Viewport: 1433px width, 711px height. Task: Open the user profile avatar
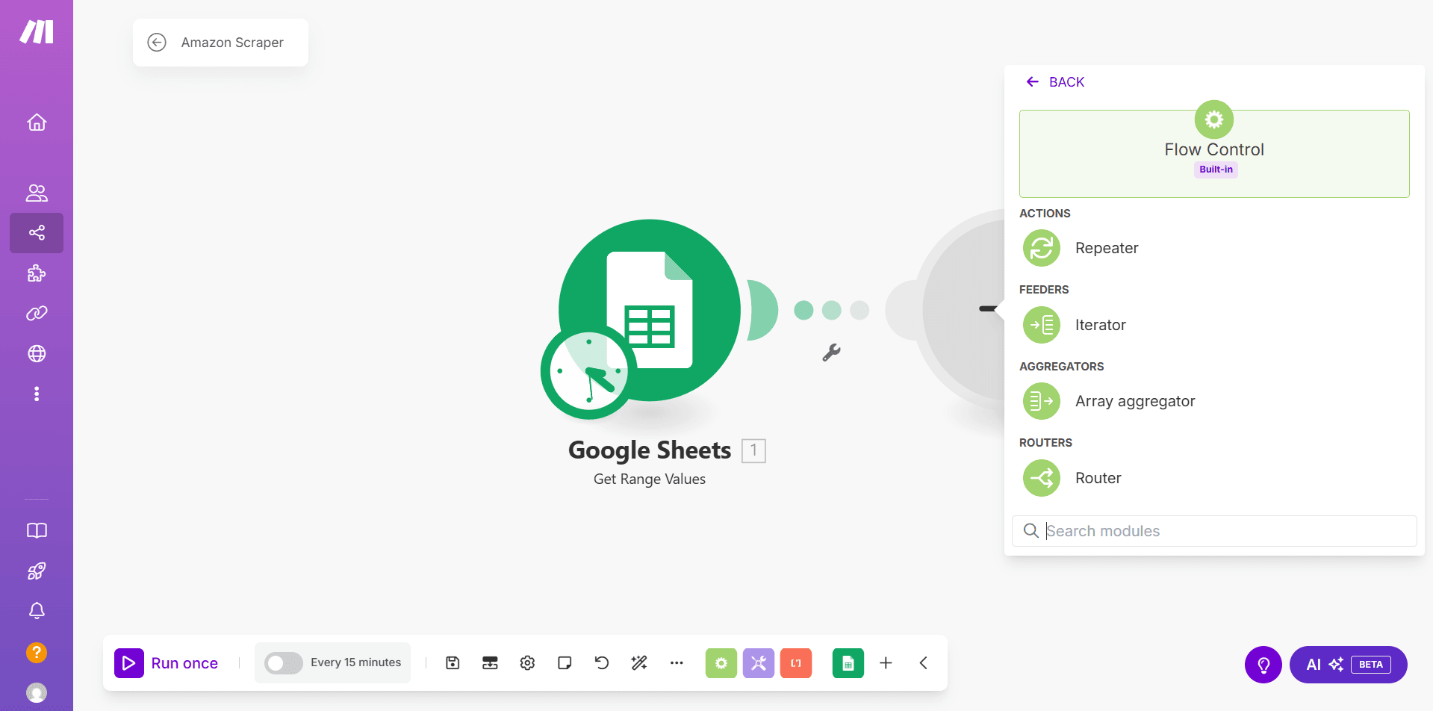tap(37, 693)
